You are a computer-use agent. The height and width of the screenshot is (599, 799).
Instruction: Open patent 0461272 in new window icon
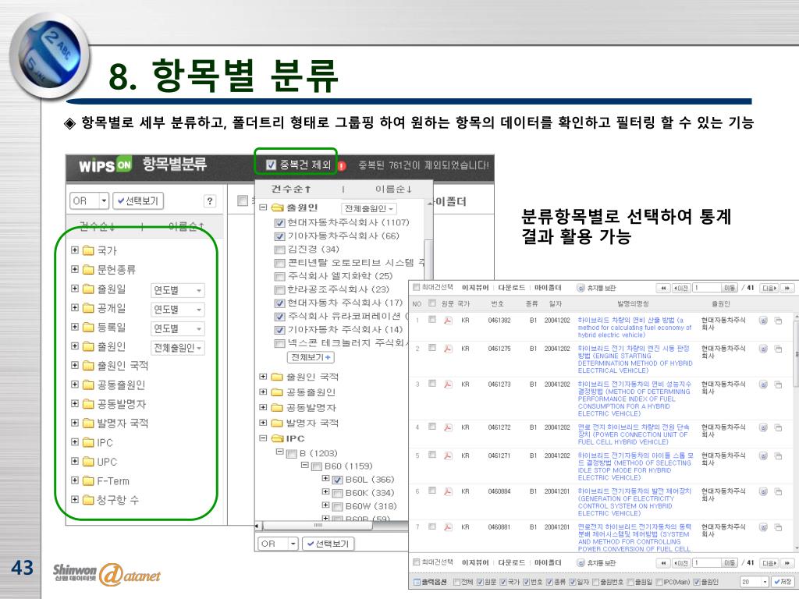point(779,427)
